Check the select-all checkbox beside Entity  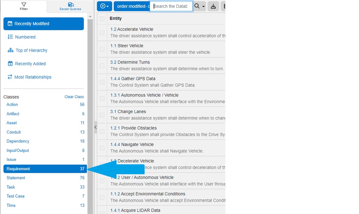(x=102, y=19)
